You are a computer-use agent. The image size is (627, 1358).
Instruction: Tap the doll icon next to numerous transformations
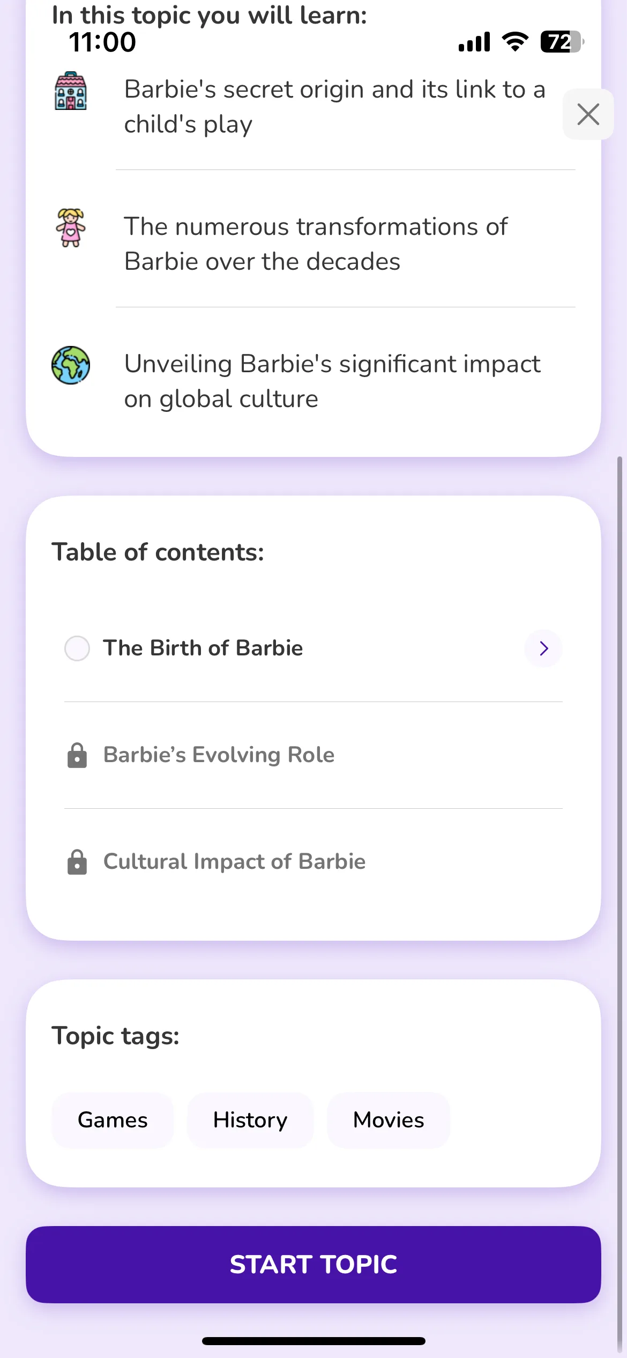point(71,227)
